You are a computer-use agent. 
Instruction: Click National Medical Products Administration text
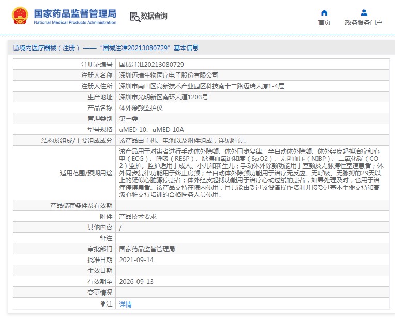75,22
